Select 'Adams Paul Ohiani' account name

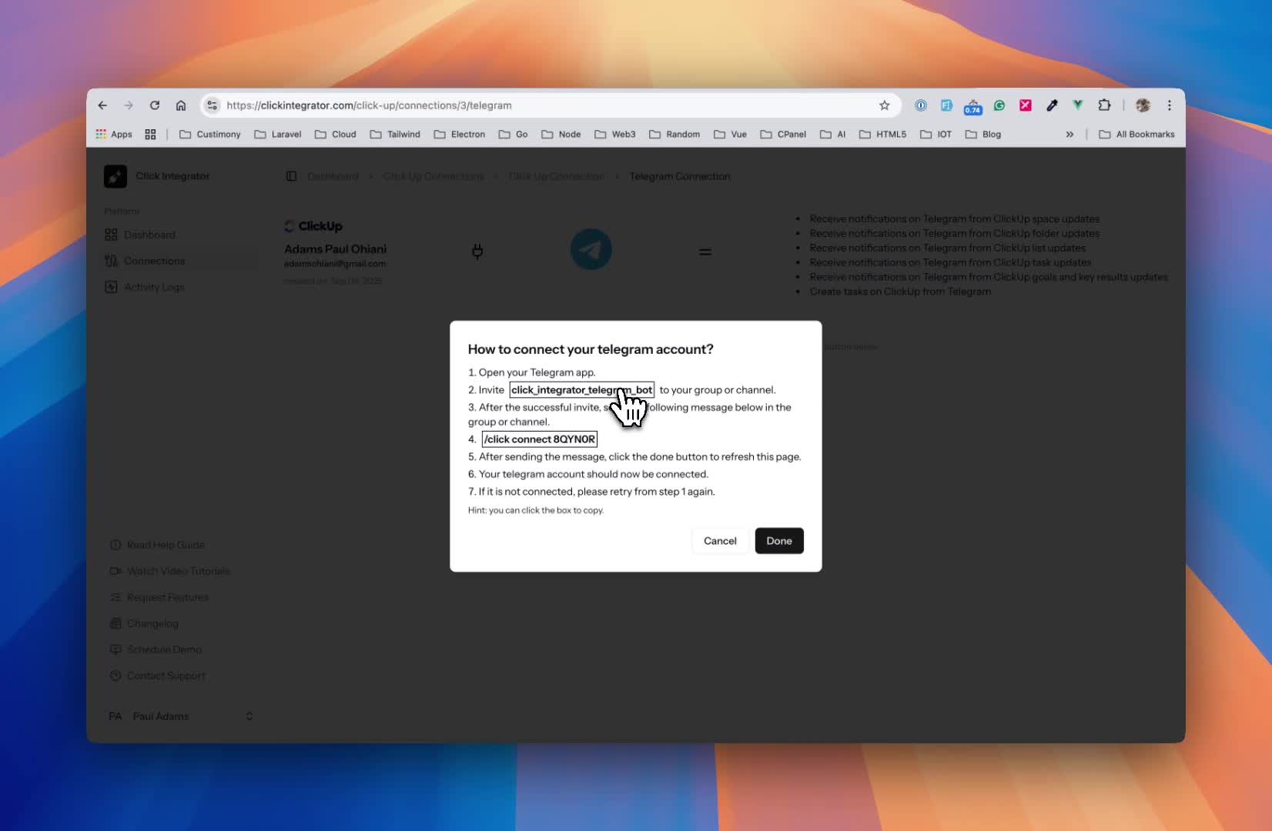tap(335, 249)
